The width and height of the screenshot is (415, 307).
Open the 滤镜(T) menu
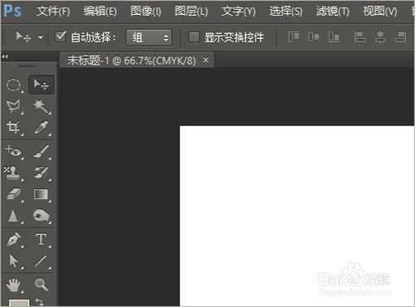[x=333, y=12]
